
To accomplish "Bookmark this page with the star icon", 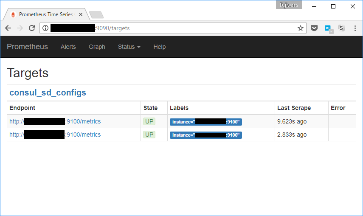I will (301, 28).
